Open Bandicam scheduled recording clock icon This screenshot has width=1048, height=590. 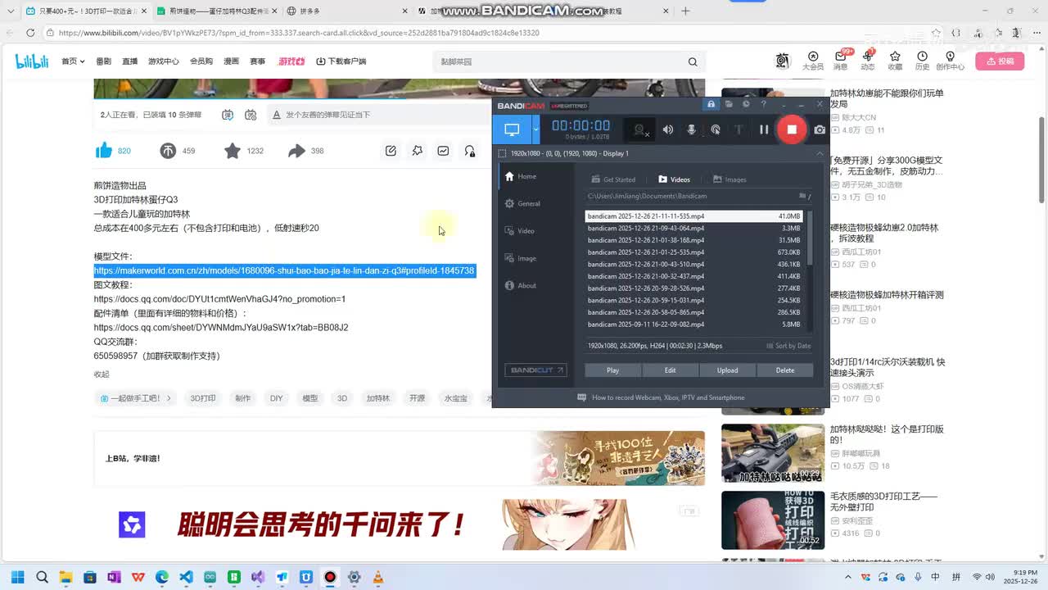(746, 104)
